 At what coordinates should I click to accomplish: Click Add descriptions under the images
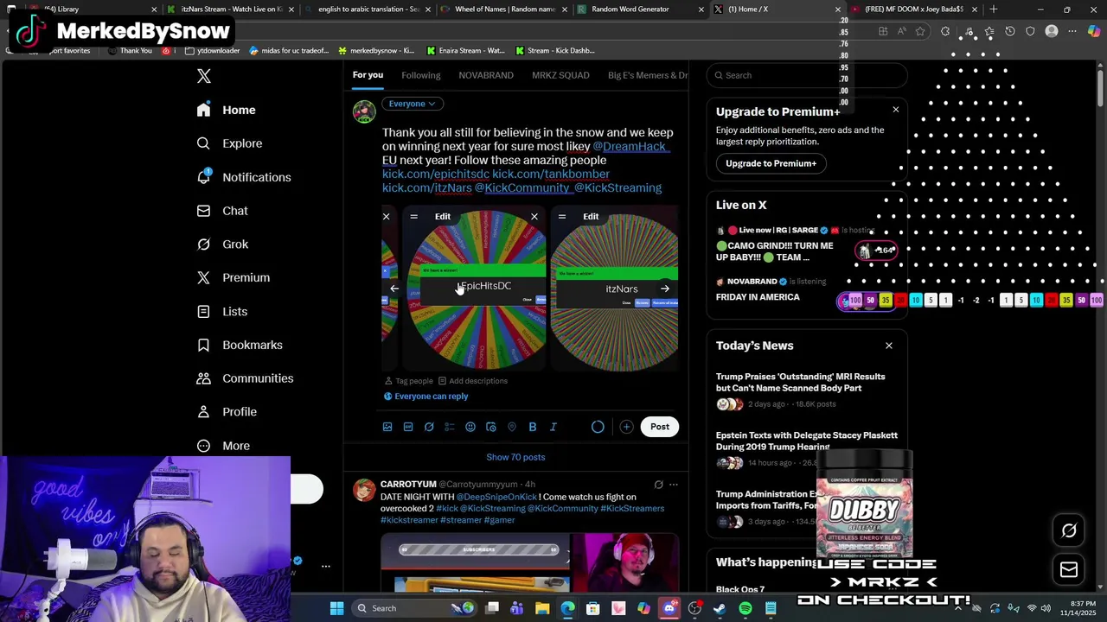(472, 381)
